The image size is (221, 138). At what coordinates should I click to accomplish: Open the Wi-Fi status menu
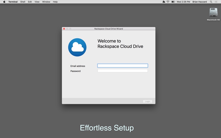(x=168, y=2)
